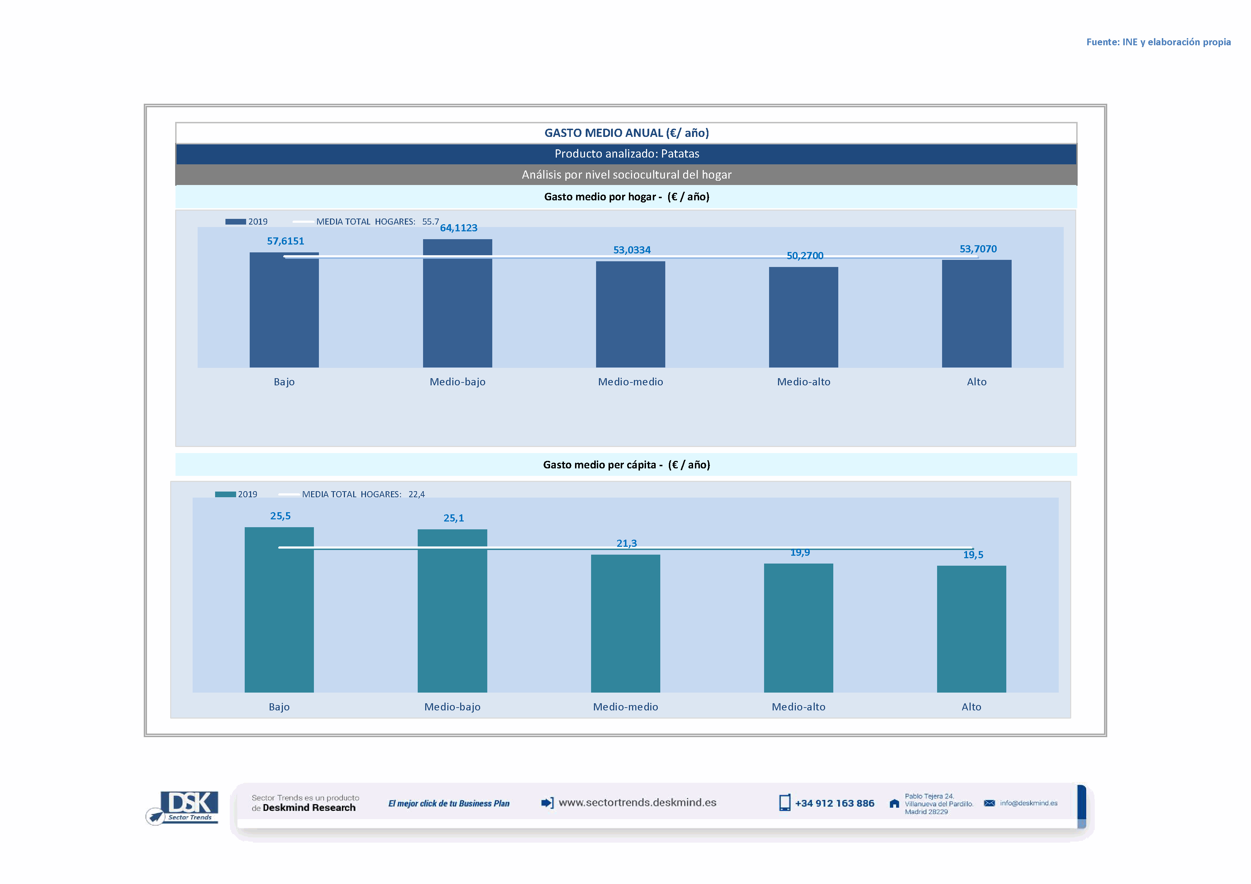Click the 'Producto analizado: Patatas' header bar
The height and width of the screenshot is (884, 1251).
[626, 154]
